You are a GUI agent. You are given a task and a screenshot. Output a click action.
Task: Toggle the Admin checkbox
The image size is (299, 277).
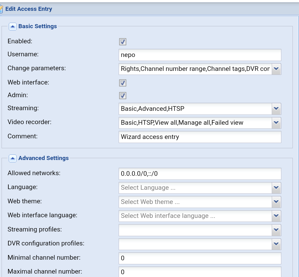(123, 96)
